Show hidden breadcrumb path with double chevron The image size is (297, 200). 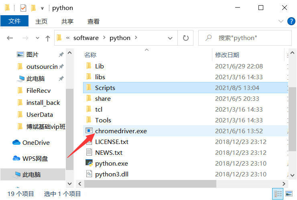tap(68, 38)
